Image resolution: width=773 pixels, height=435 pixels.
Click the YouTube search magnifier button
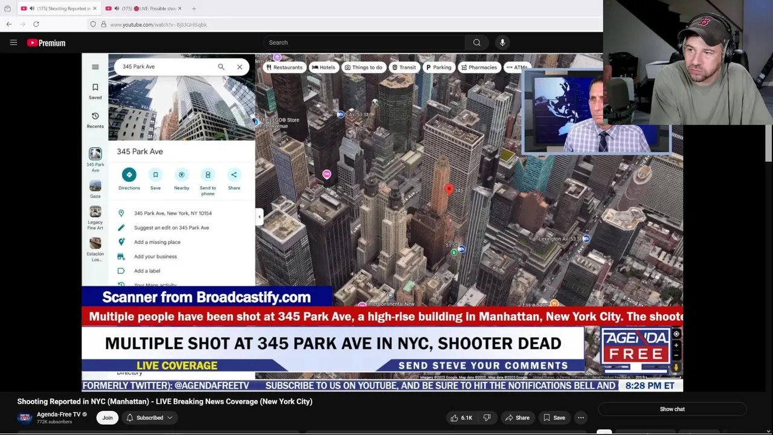click(477, 42)
